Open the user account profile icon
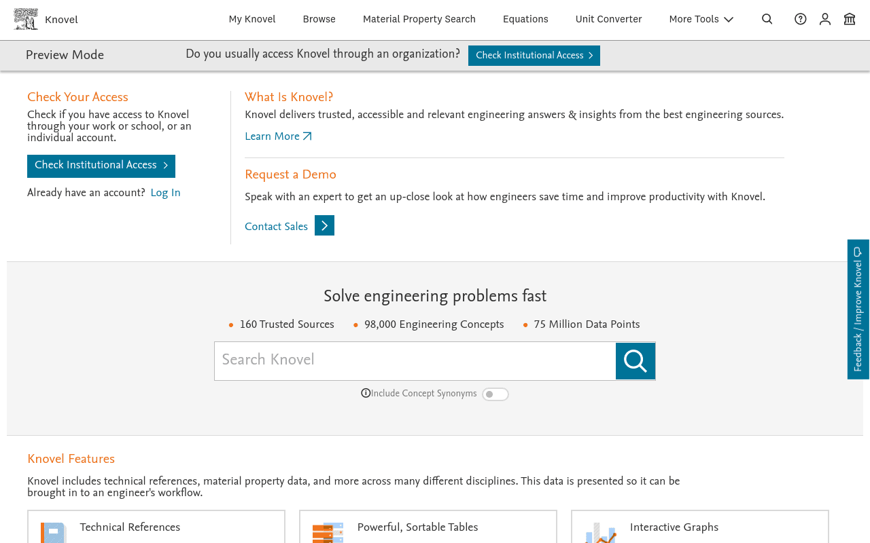This screenshot has height=543, width=870. click(x=825, y=19)
